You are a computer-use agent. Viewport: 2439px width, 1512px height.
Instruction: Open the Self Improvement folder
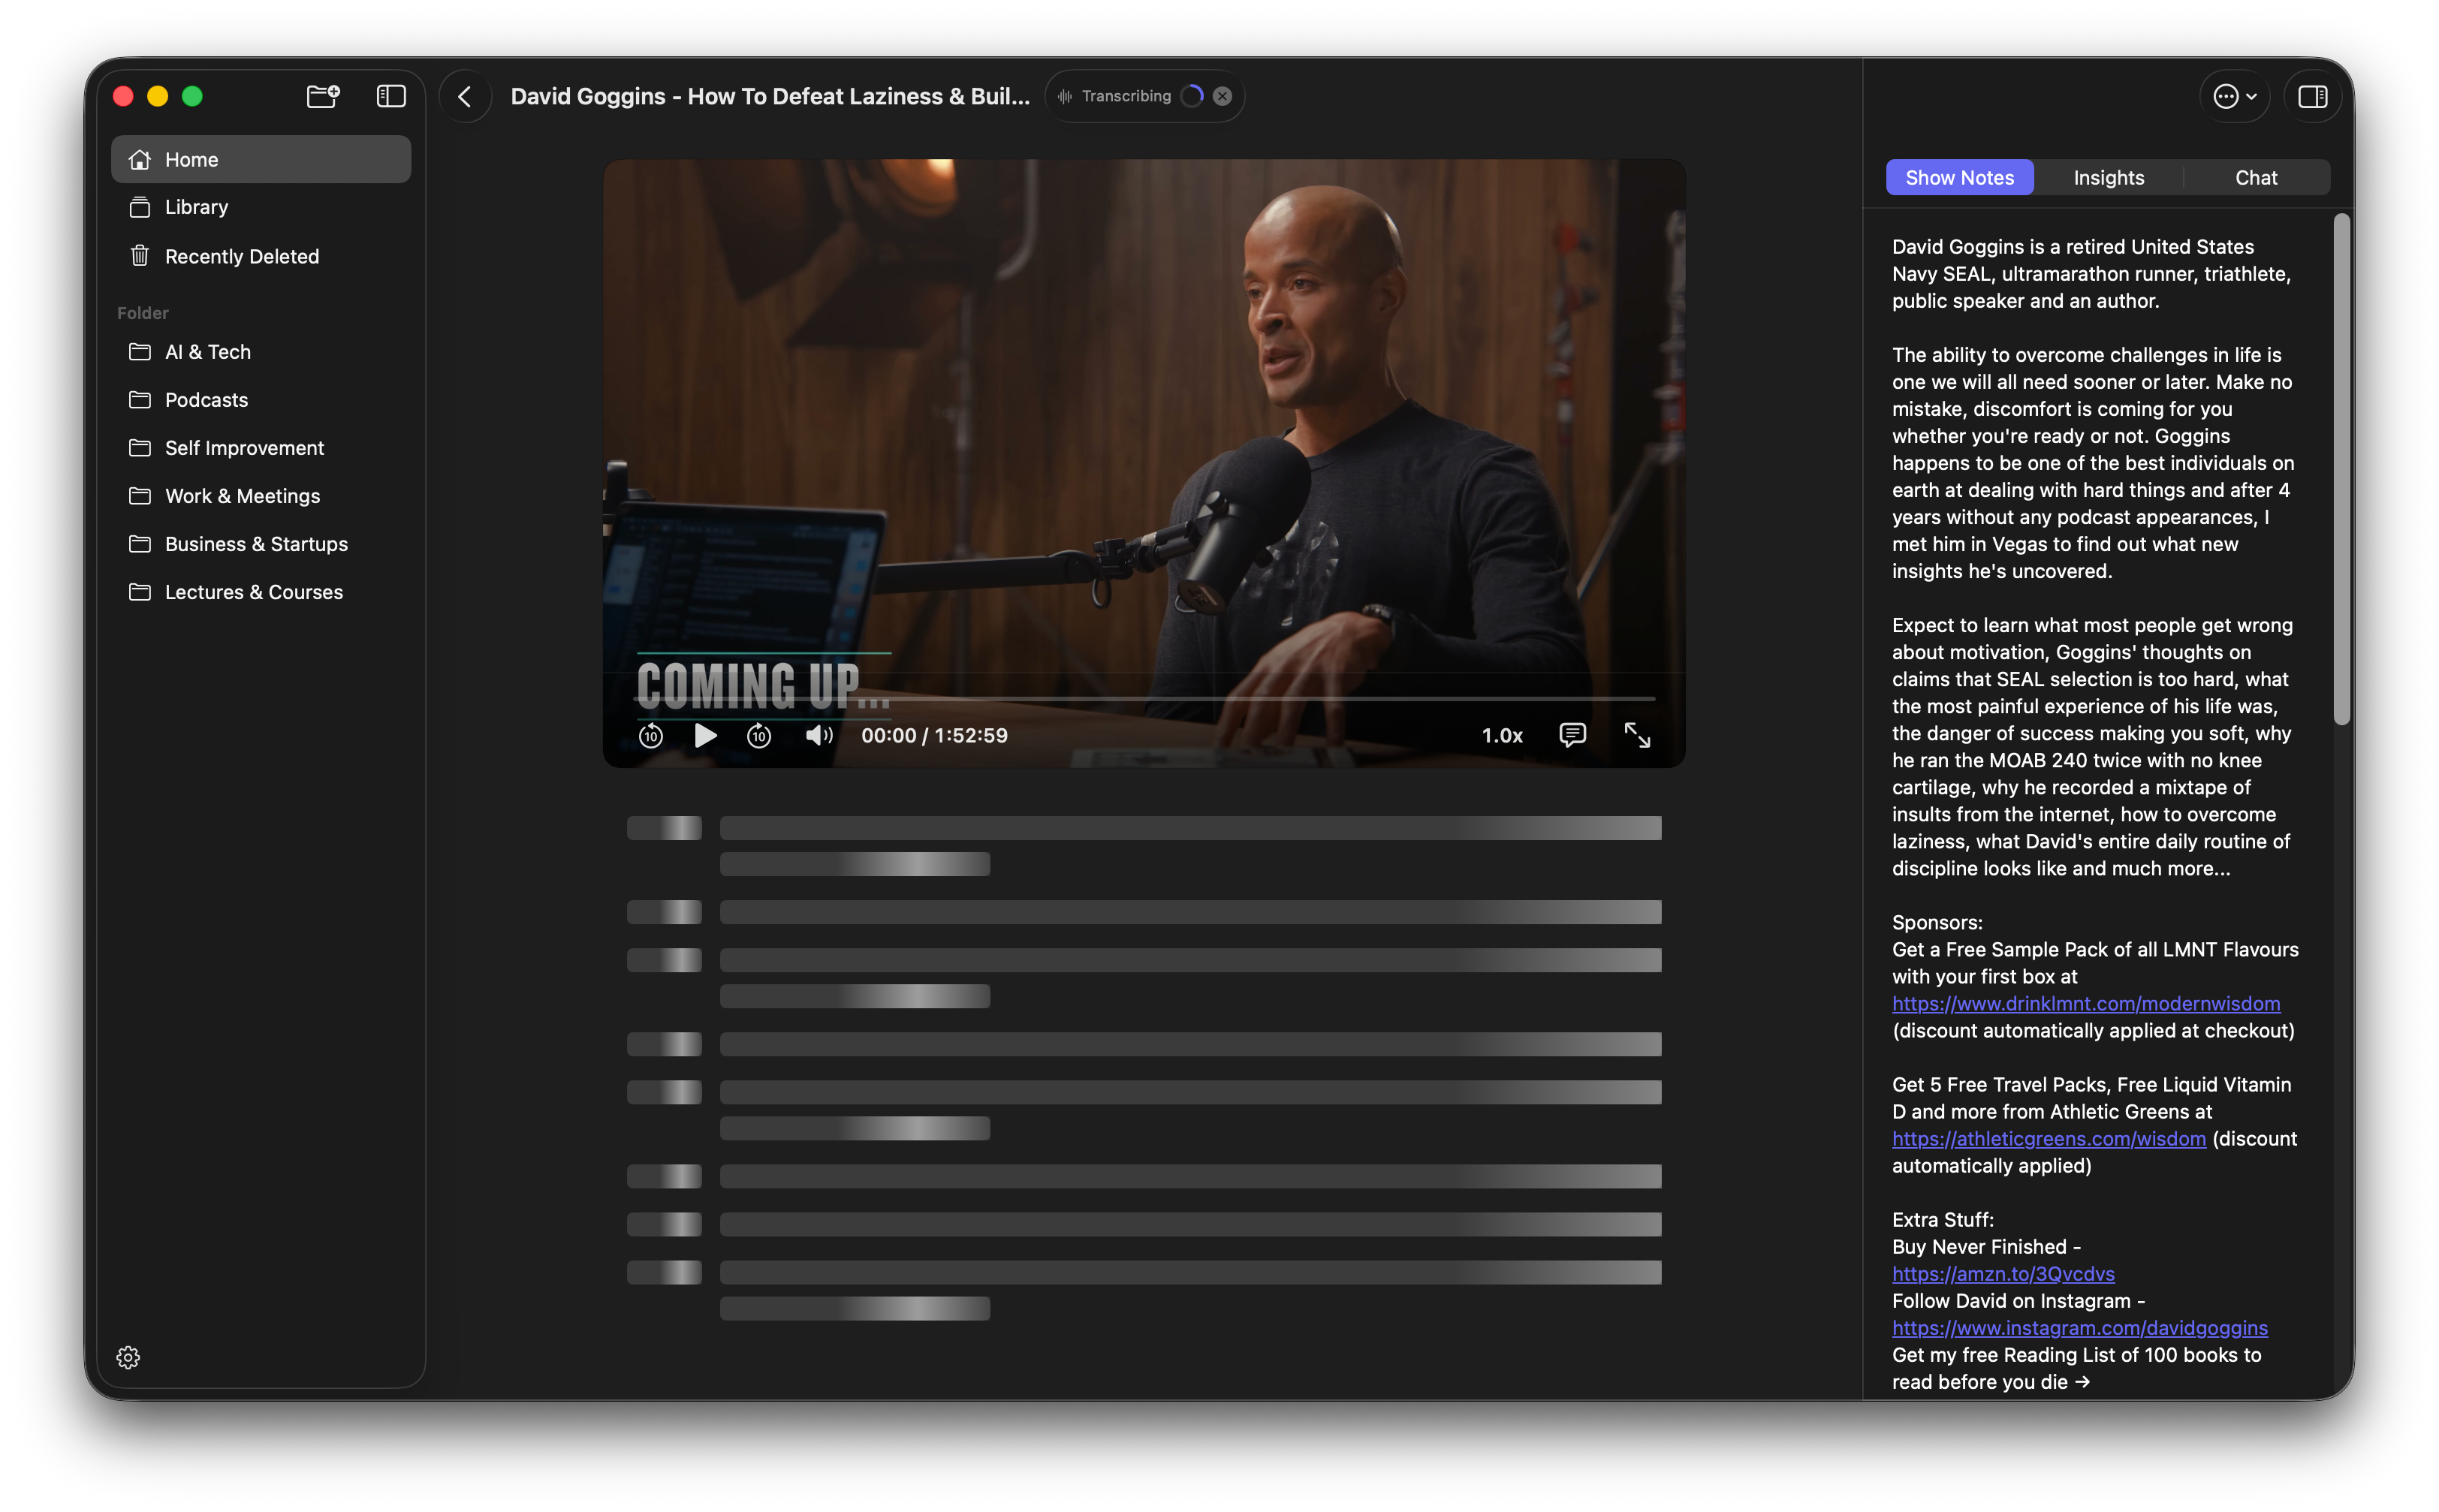pos(244,448)
